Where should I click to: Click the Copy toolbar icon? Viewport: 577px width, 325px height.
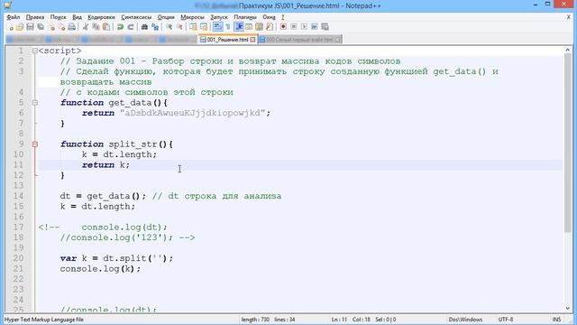(x=96, y=27)
